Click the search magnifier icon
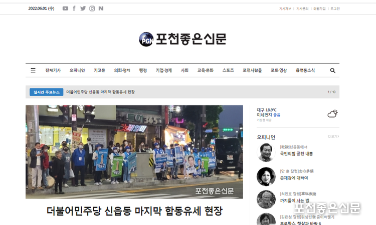The width and height of the screenshot is (376, 225). point(332,70)
